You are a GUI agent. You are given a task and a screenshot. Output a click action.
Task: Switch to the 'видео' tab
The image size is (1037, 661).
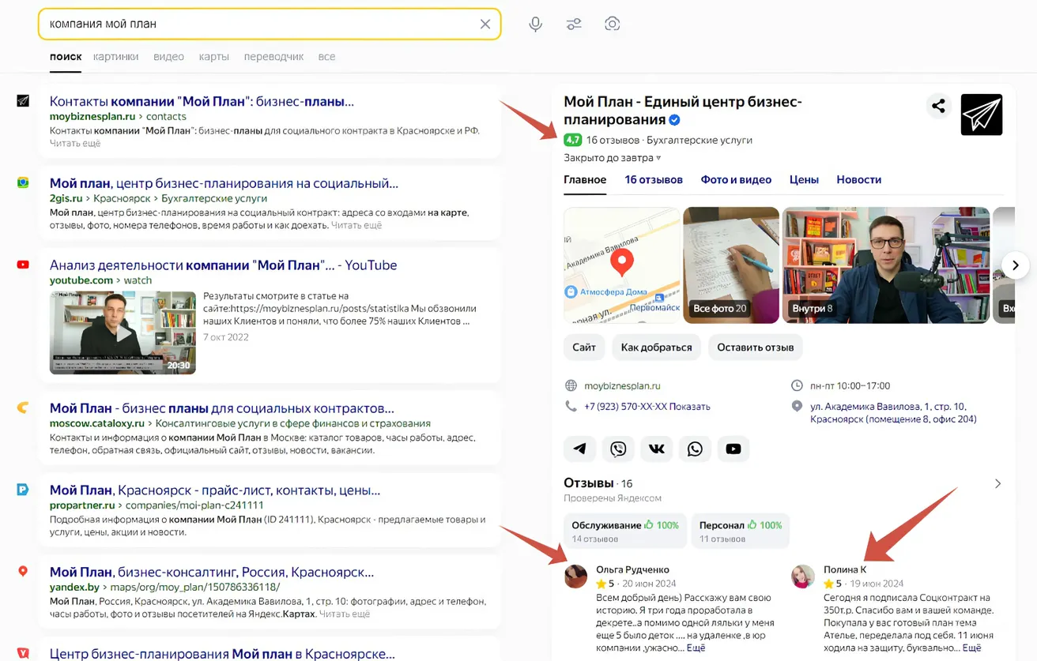click(168, 57)
